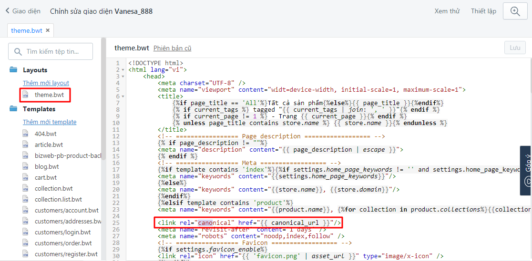Screen dimensions: 532x261
Task: Click the magnifier zoom icon button
Action: pyautogui.click(x=515, y=11)
